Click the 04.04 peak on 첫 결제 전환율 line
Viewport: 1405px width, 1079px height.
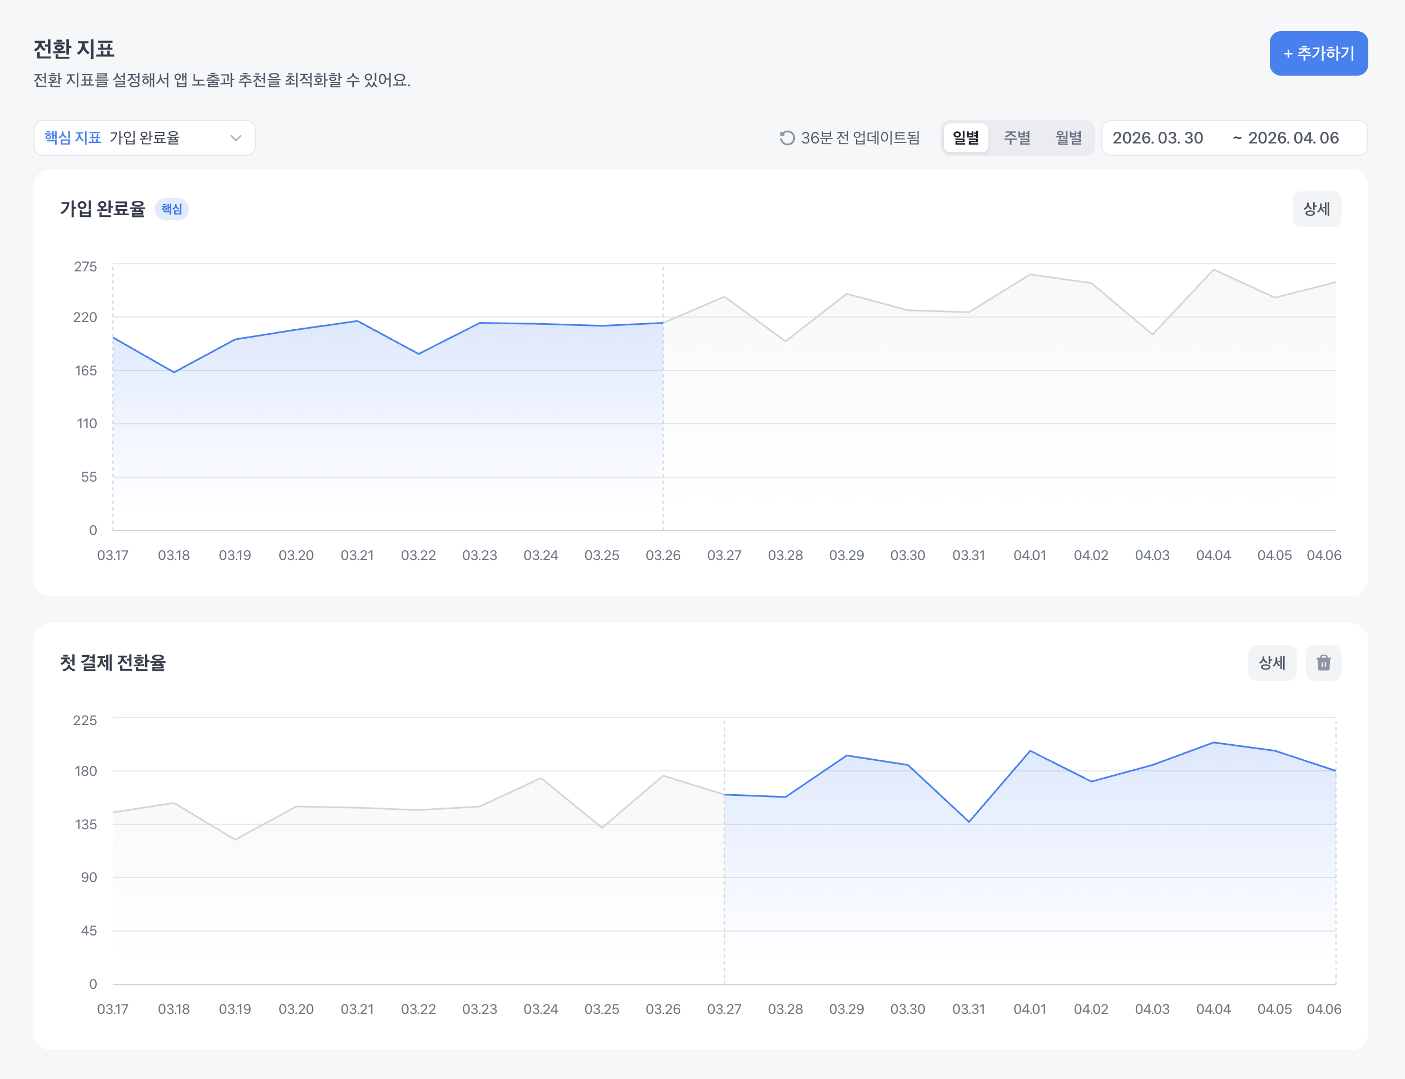1213,743
